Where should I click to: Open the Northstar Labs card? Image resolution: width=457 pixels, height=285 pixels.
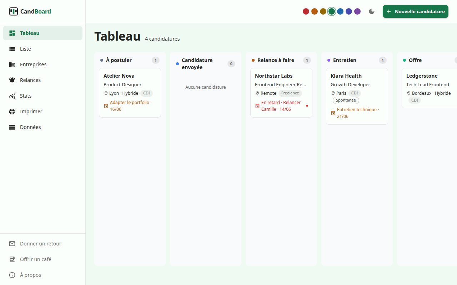[281, 93]
